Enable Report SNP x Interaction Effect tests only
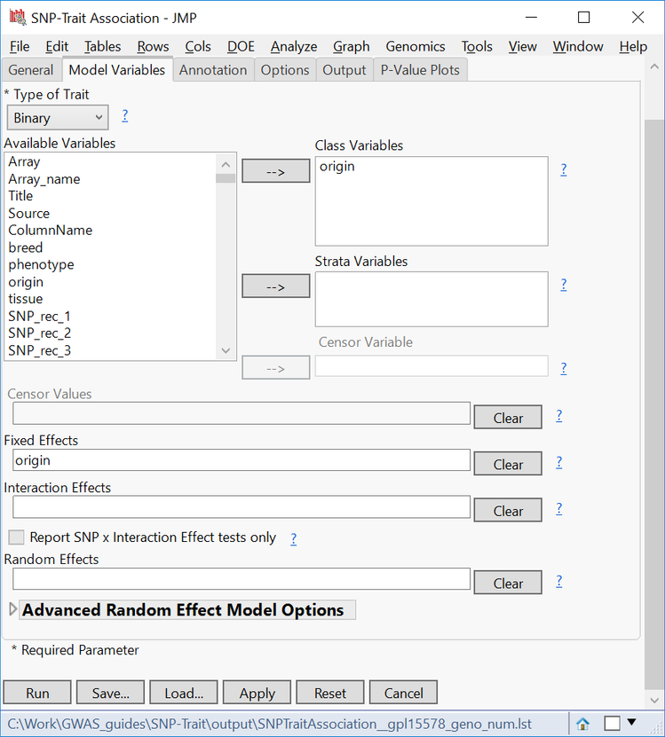 16,537
